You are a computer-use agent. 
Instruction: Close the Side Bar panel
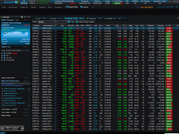click(x=30, y=17)
